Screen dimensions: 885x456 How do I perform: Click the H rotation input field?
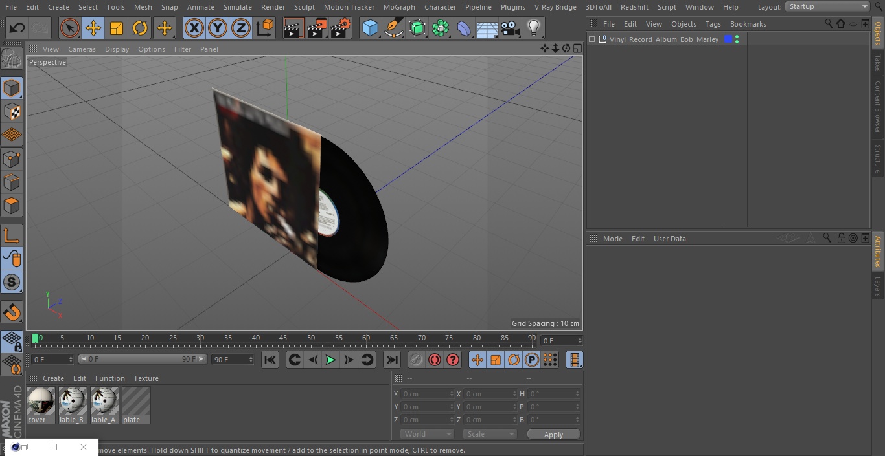pos(553,393)
